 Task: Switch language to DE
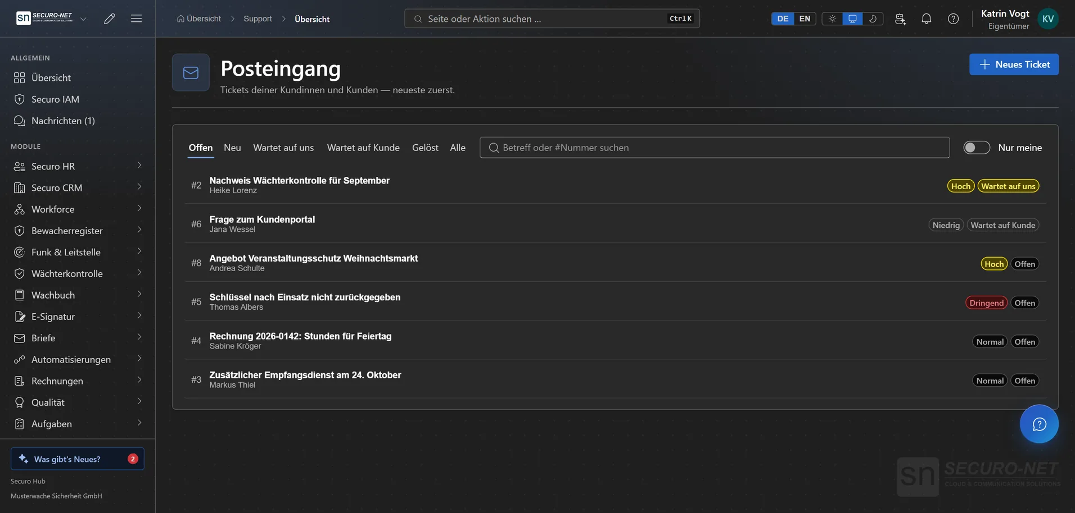click(x=783, y=19)
